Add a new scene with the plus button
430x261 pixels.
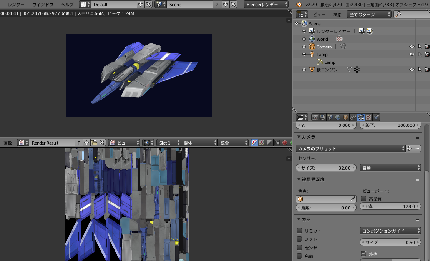226,4
